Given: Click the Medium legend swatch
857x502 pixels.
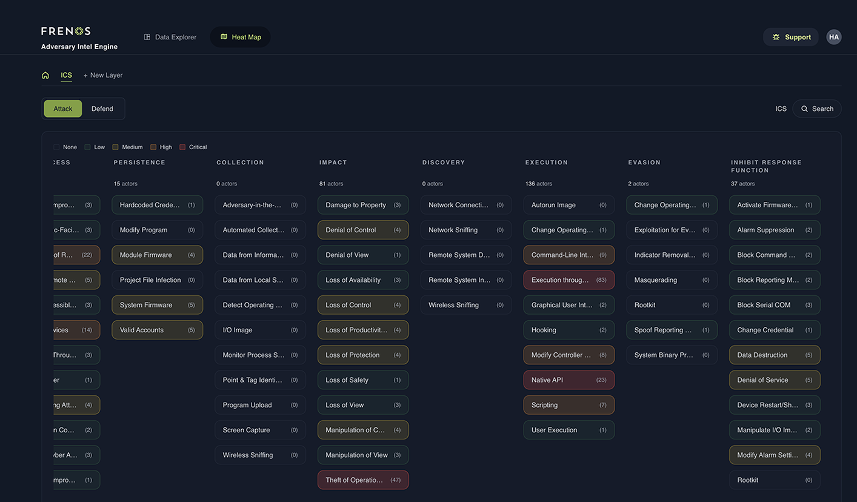Looking at the screenshot, I should [115, 147].
